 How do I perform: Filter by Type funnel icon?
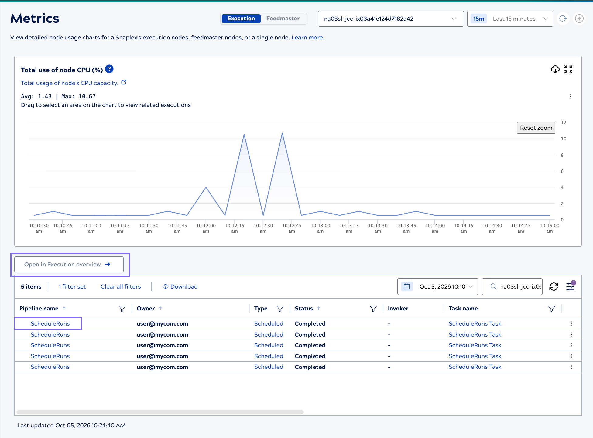pos(280,309)
